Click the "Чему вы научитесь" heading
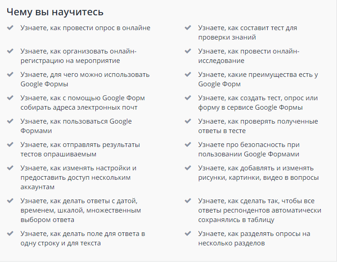337x262 pixels. [54, 11]
